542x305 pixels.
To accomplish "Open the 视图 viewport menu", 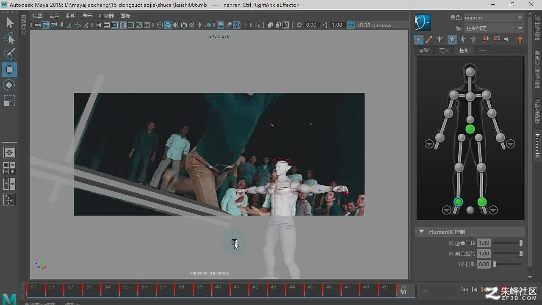I will pyautogui.click(x=38, y=16).
